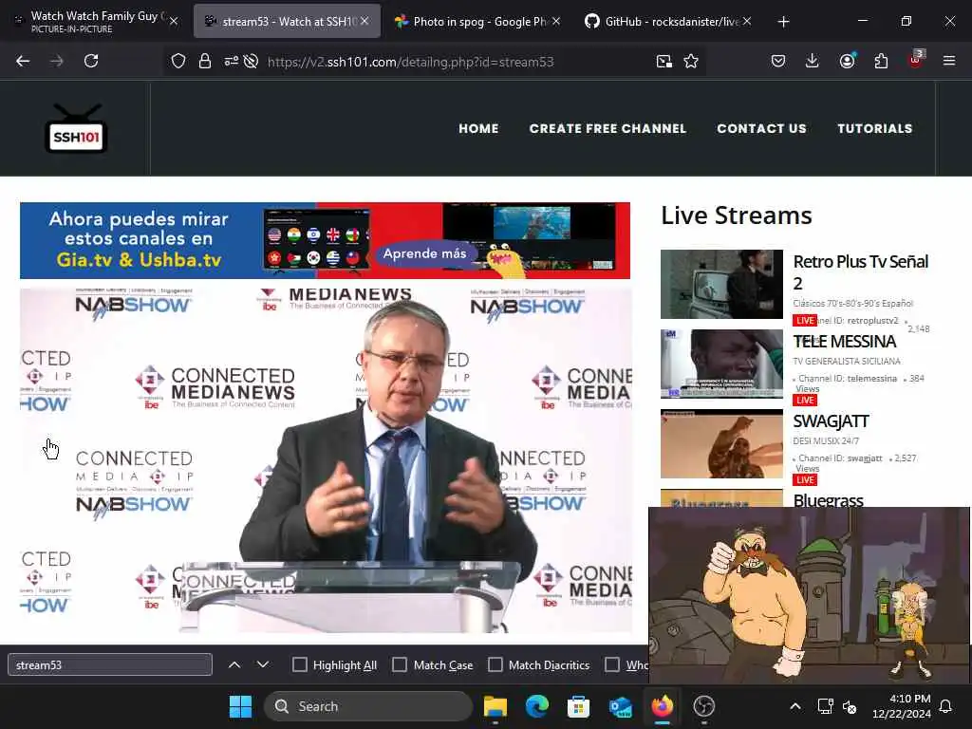Viewport: 972px width, 729px height.
Task: Show hidden system tray icons chevron
Action: point(795,706)
